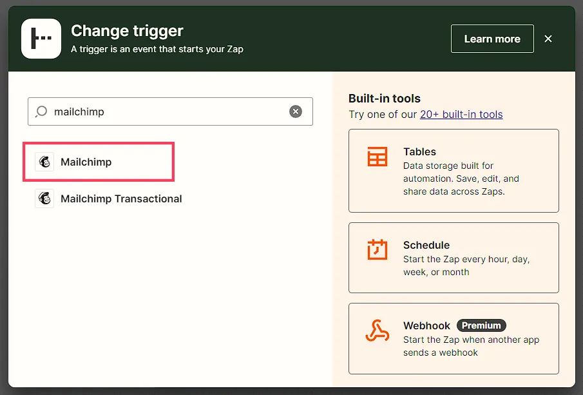Pick the Schedule built-in tool card
The image size is (583, 395).
(x=454, y=258)
